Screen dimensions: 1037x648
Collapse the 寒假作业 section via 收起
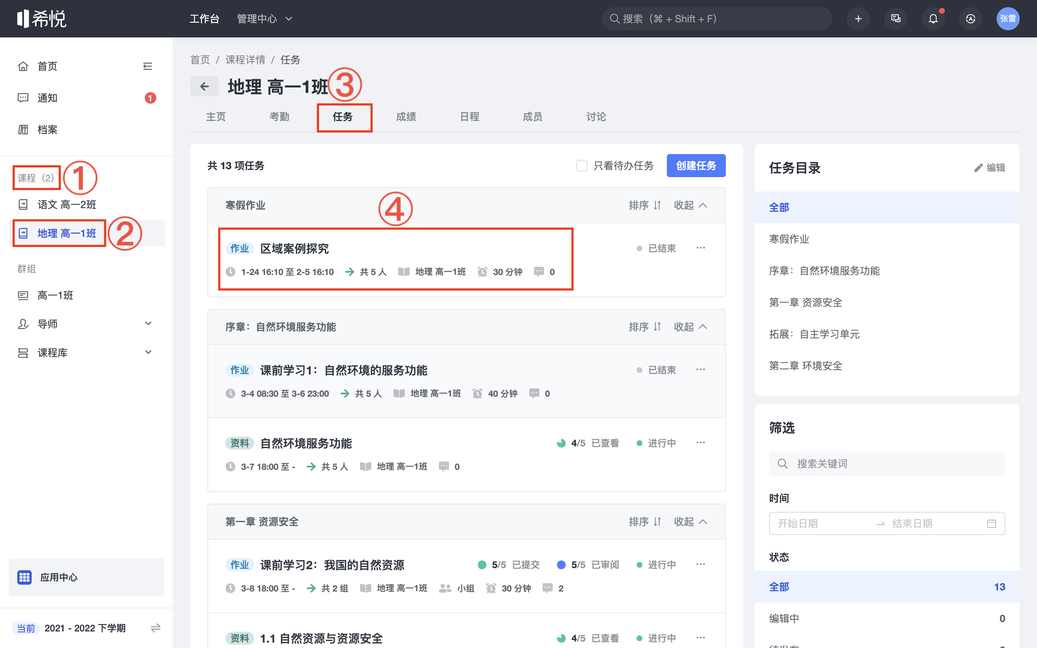point(690,205)
